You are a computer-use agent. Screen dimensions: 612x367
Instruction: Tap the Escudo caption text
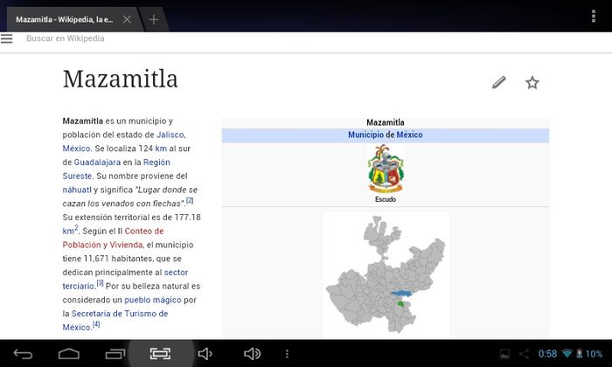(386, 199)
